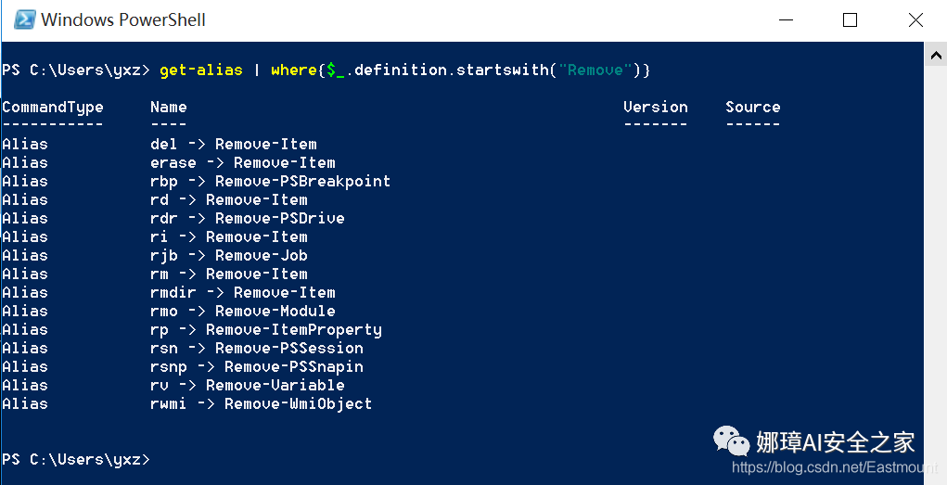947x485 pixels.
Task: Click the del -> Remove-Item line
Action: [x=233, y=145]
